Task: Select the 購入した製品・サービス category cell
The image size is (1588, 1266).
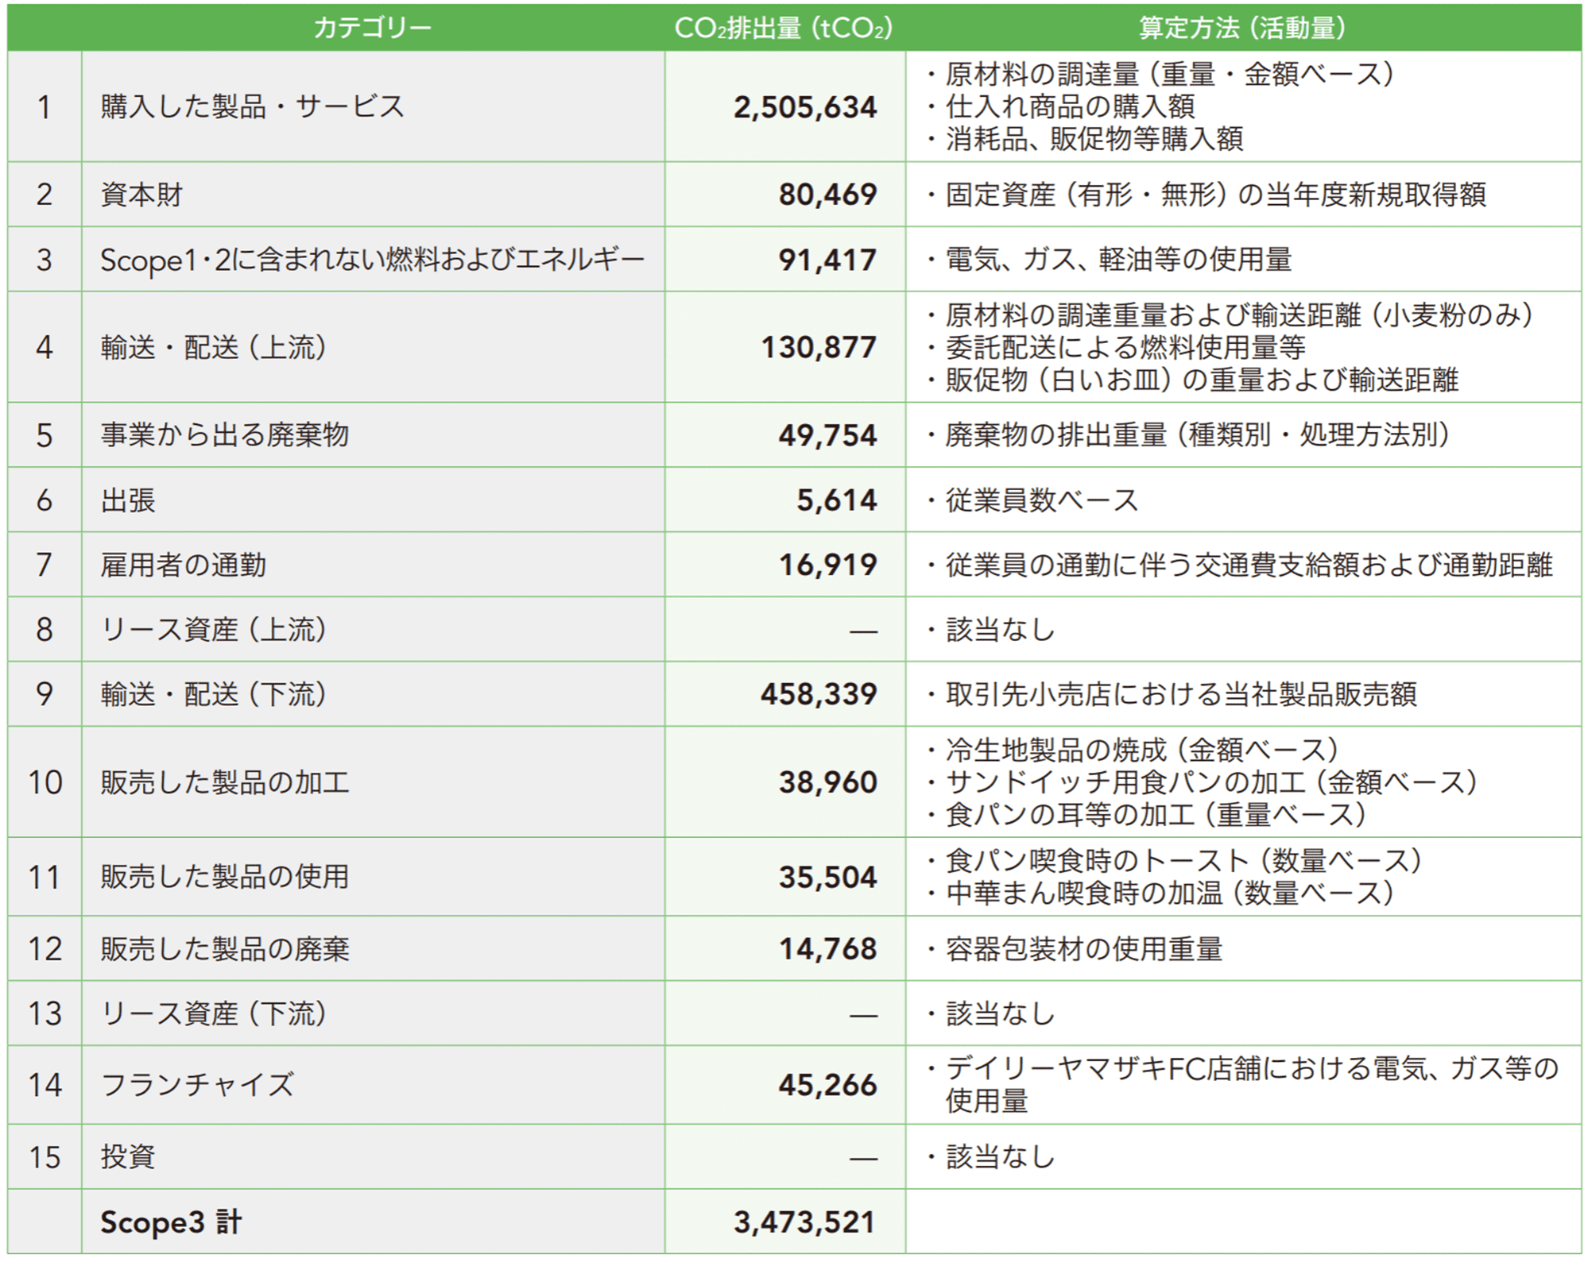Action: (x=253, y=106)
